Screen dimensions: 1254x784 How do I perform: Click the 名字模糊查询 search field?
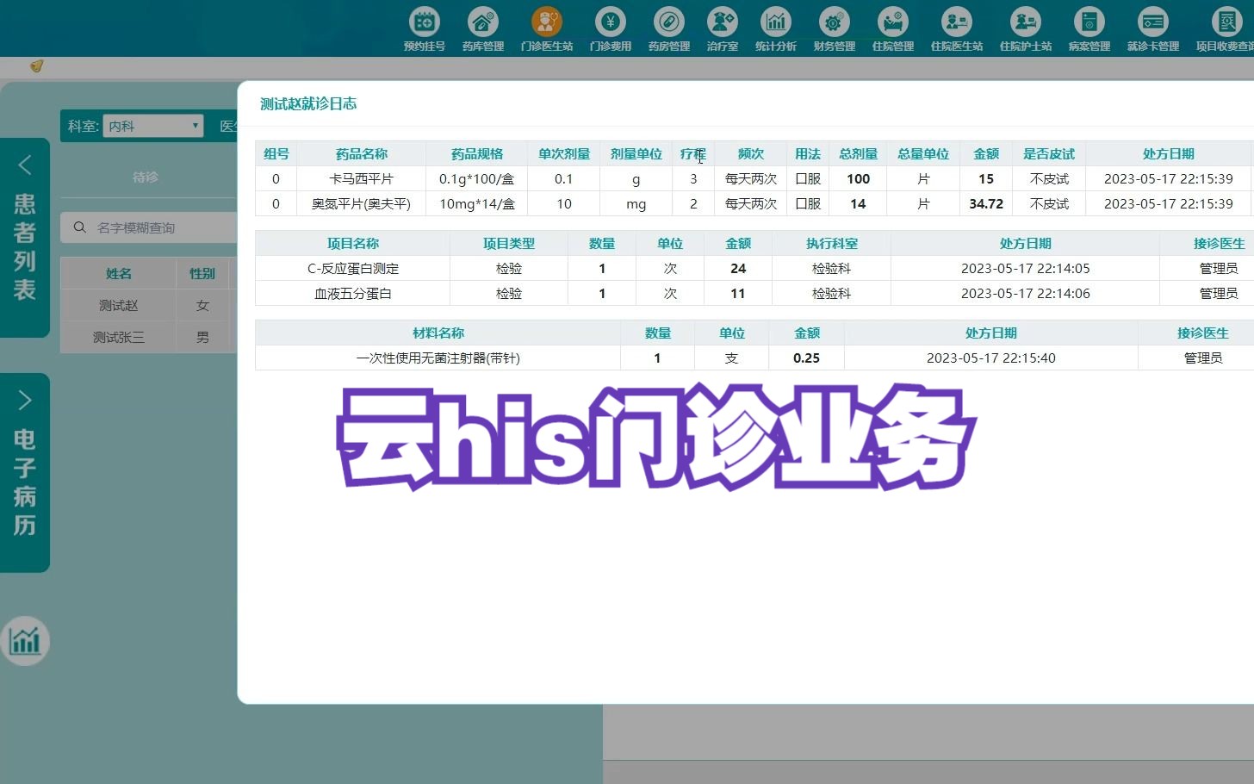(x=148, y=227)
